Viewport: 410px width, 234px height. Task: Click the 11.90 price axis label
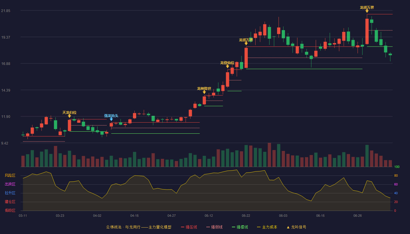[6, 116]
